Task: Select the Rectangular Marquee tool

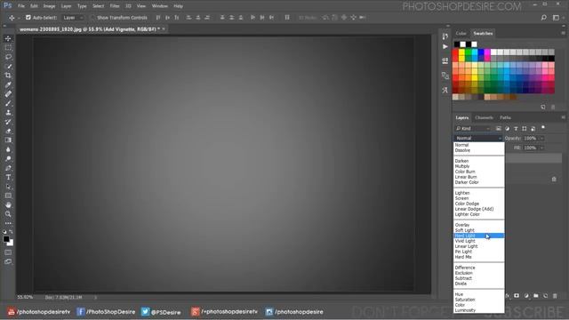Action: [x=8, y=47]
